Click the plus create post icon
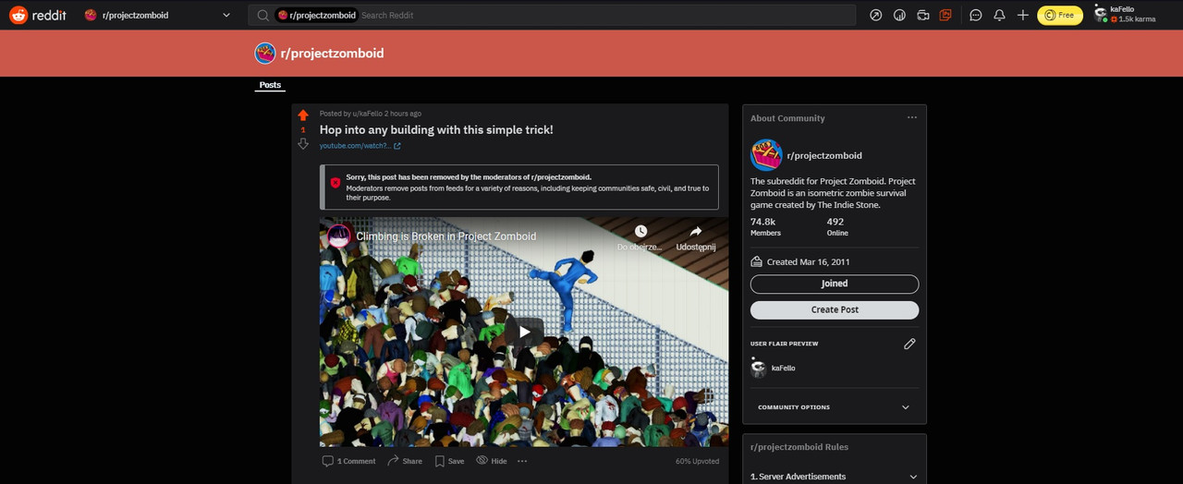This screenshot has width=1183, height=484. point(1022,15)
